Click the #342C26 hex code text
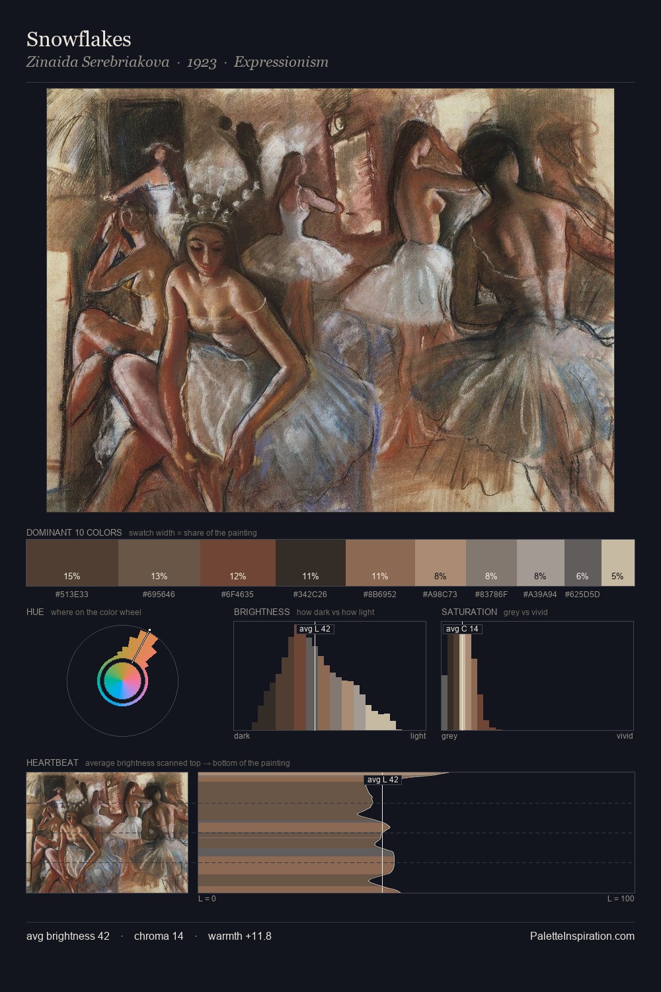Image resolution: width=661 pixels, height=992 pixels. 311,594
